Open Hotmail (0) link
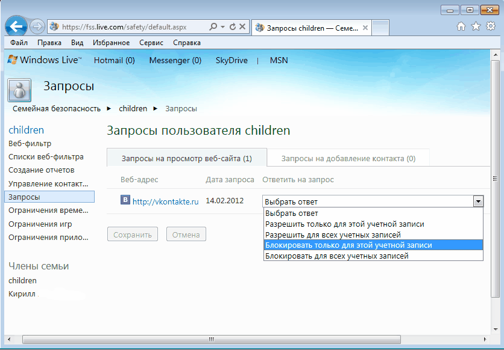 tap(114, 60)
